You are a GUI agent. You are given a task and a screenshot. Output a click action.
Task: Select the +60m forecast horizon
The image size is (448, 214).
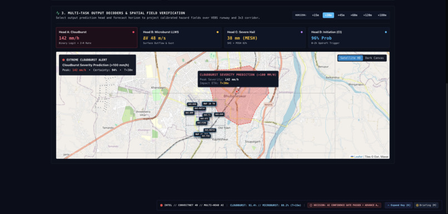point(354,15)
